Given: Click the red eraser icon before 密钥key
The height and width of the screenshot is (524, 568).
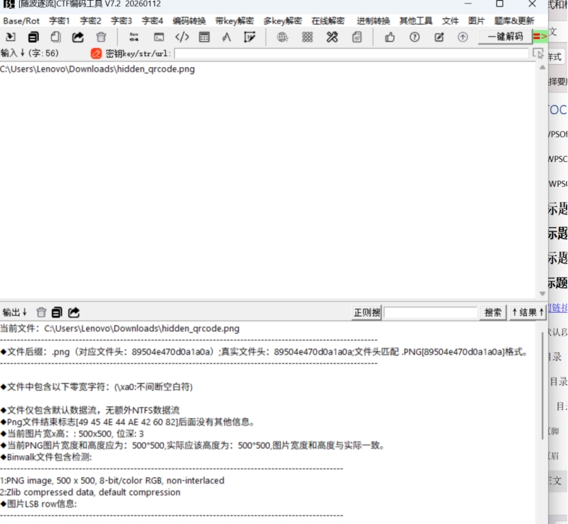Looking at the screenshot, I should point(96,53).
